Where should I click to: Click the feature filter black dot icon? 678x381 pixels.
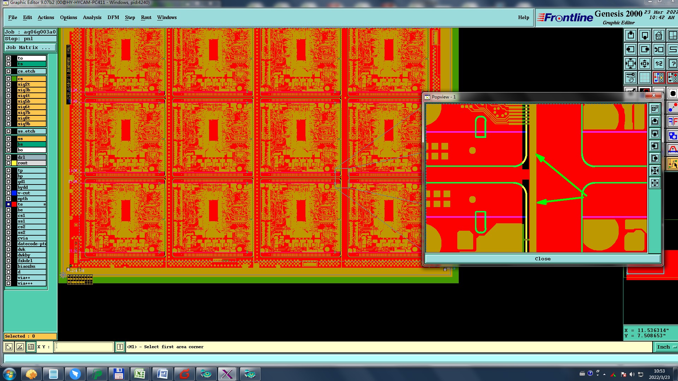click(x=673, y=93)
